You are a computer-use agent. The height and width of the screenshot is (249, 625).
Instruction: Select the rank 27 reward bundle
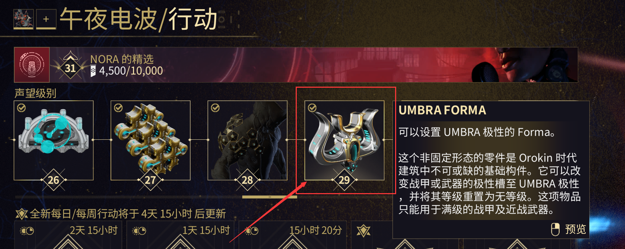coord(151,140)
